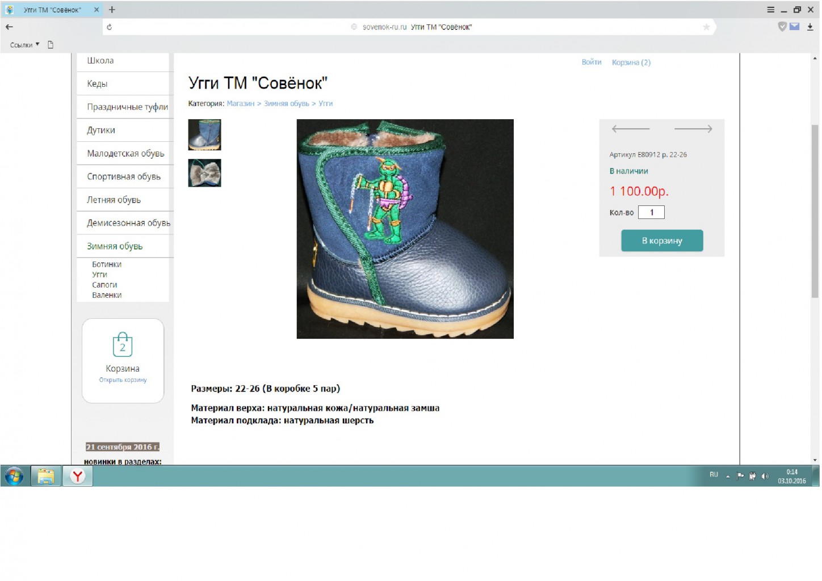This screenshot has width=822, height=581.
Task: Click the scrollbar down arrow
Action: point(815,460)
